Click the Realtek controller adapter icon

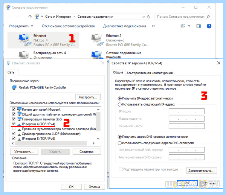pyautogui.click(x=14, y=88)
